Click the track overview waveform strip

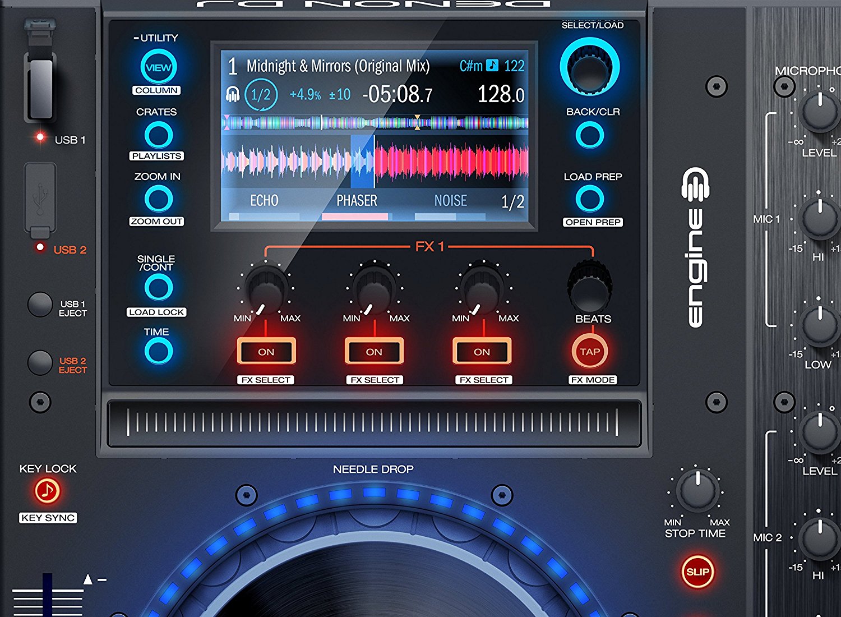pos(375,122)
